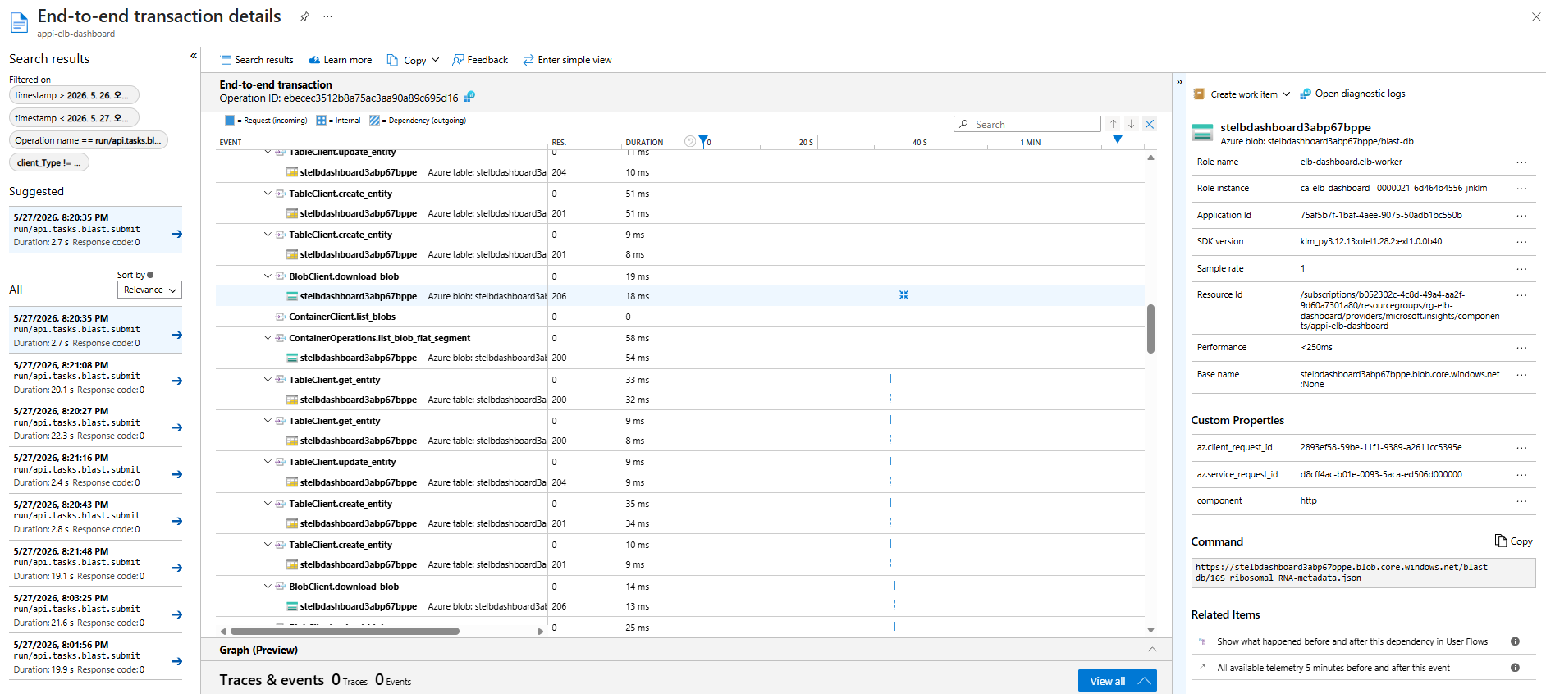The width and height of the screenshot is (1546, 694).
Task: Open Application Id row options ellipsis
Action: 1521,216
